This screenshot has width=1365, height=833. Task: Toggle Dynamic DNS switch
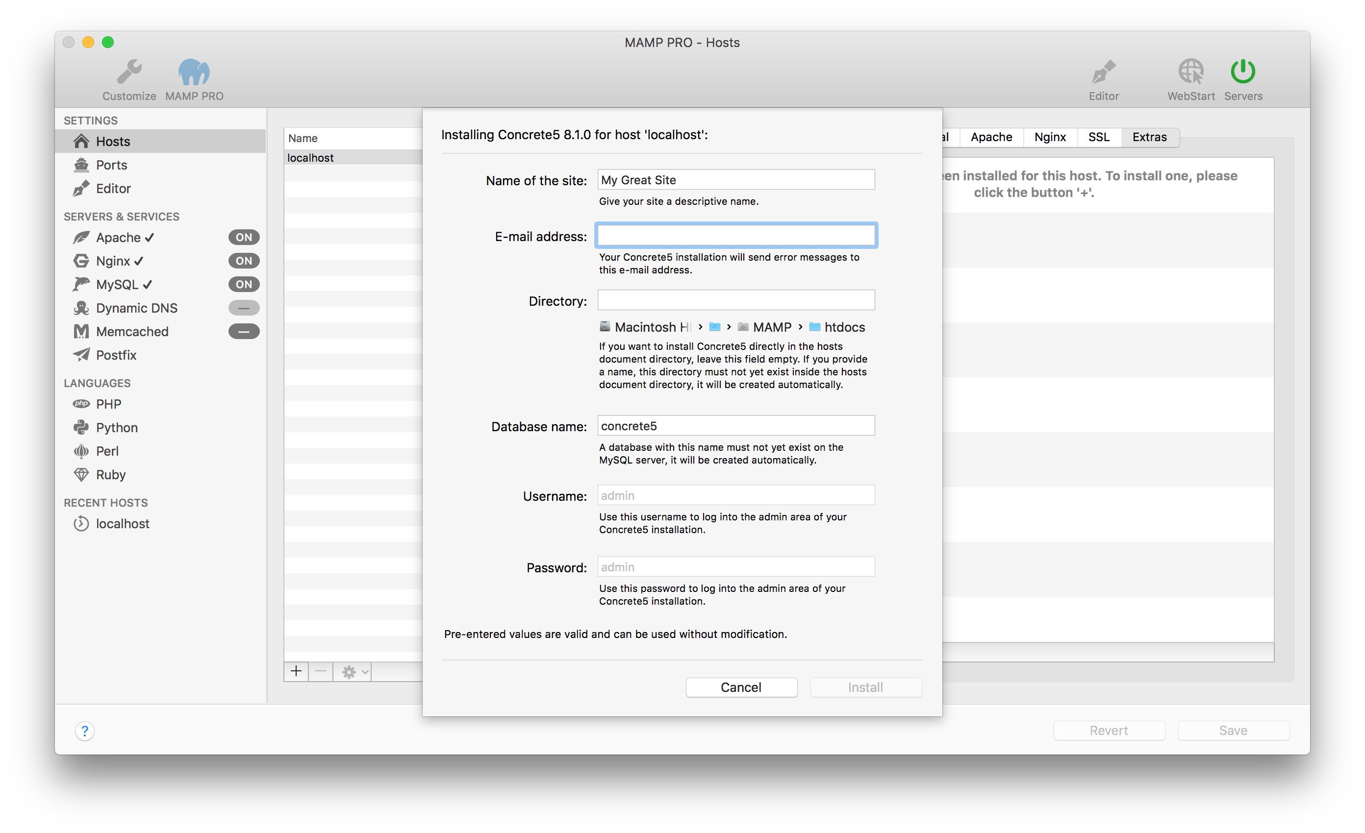pos(244,308)
